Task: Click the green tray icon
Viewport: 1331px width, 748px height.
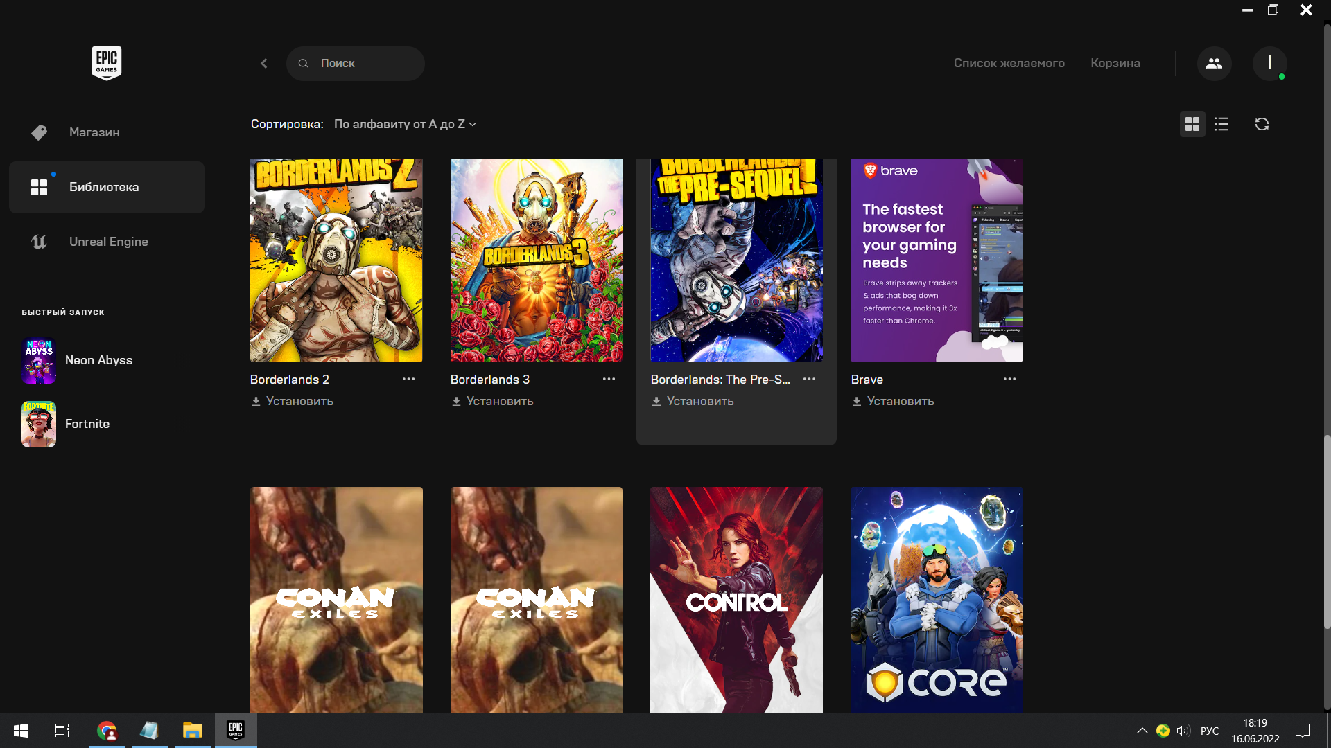Action: tap(1163, 731)
